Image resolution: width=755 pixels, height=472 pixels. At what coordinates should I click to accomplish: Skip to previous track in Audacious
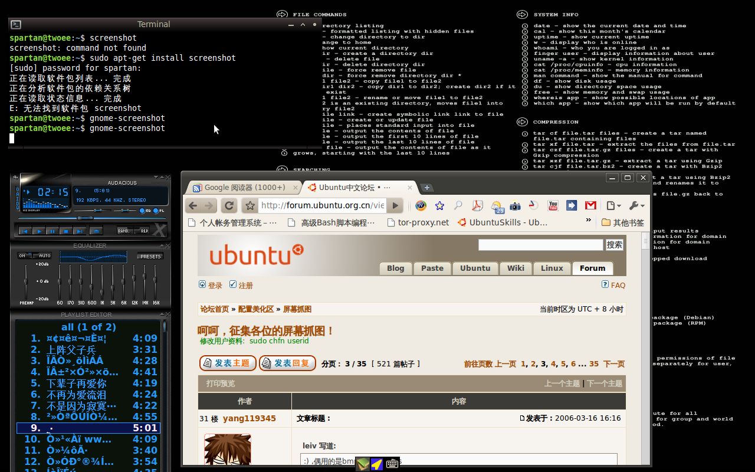(x=25, y=231)
